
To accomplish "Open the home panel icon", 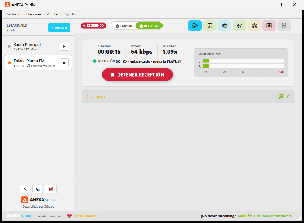I will (195, 25).
